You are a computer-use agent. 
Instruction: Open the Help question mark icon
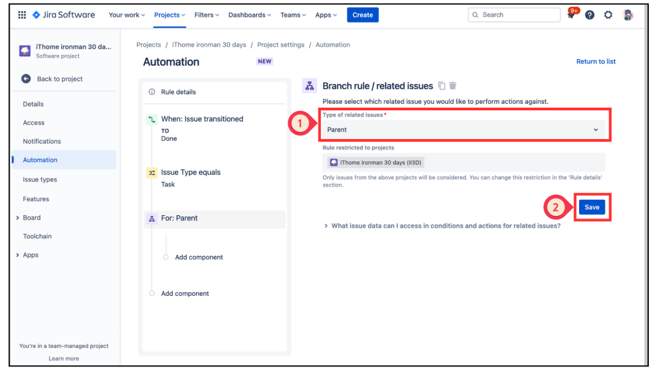589,15
